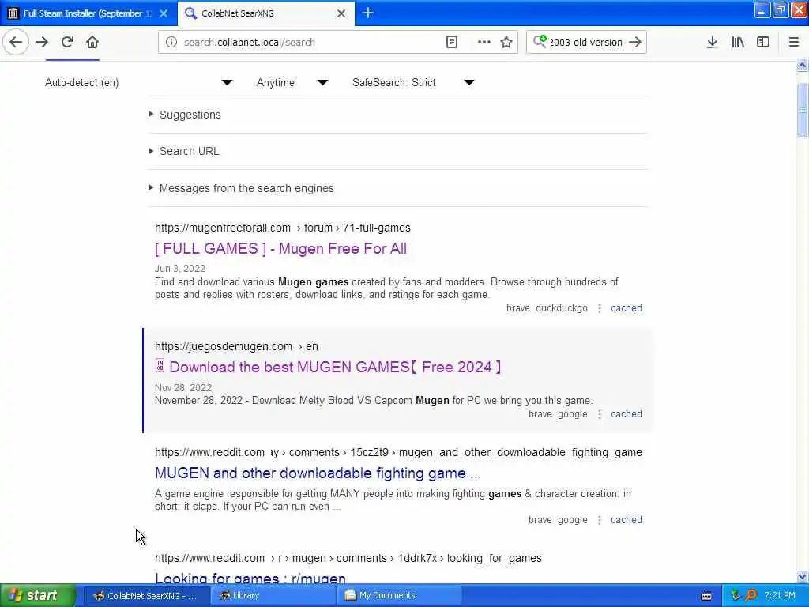Click the '2003 old version' search box
Image resolution: width=809 pixels, height=607 pixels.
click(x=585, y=43)
